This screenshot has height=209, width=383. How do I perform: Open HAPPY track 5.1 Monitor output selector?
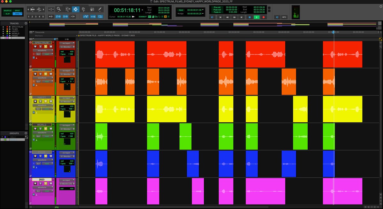66,102
